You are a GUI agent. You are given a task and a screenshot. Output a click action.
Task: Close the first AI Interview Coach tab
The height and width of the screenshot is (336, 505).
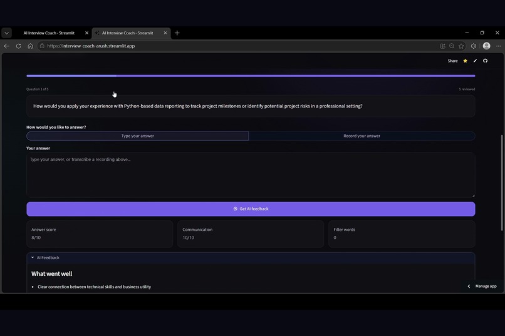(86, 33)
